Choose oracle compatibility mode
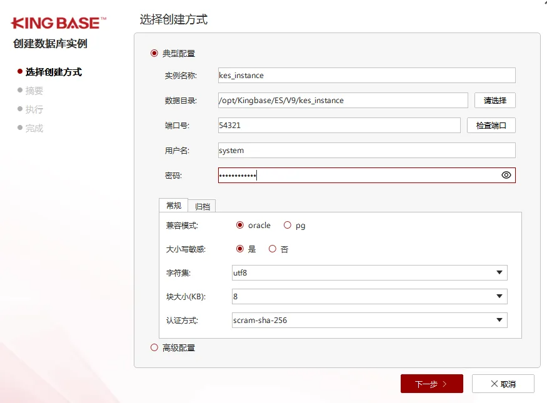The image size is (547, 403). click(240, 226)
